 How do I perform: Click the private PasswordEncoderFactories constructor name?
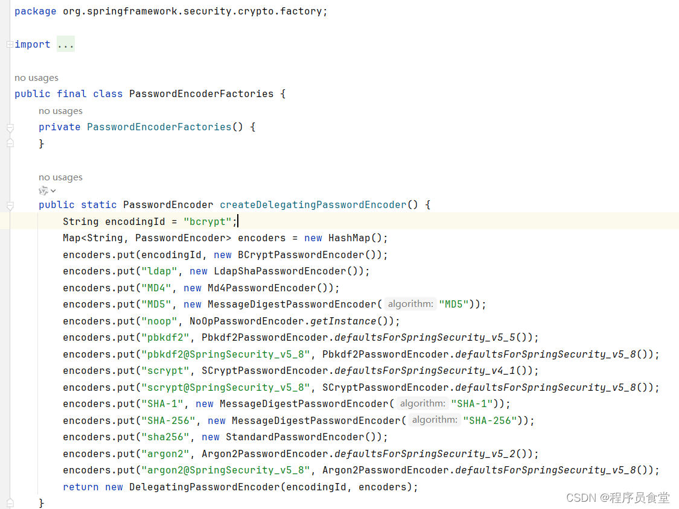(x=159, y=127)
